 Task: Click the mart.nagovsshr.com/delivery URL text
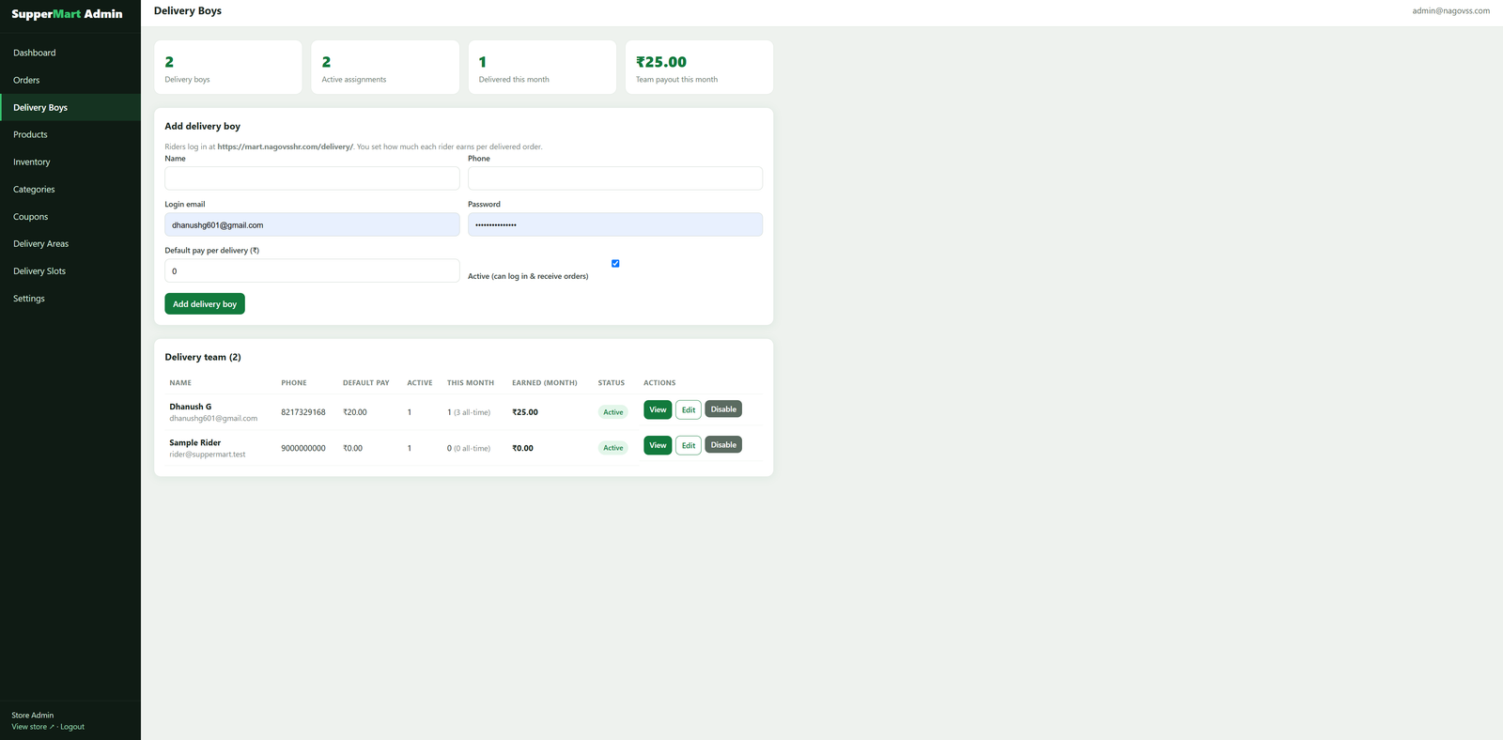286,146
